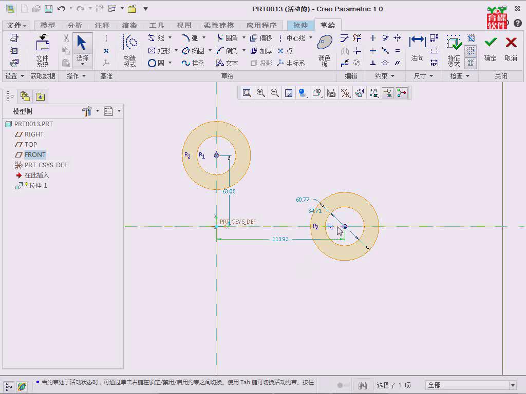Click the Refit zoom-window icon
Image resolution: width=526 pixels, height=394 pixels.
[x=247, y=93]
